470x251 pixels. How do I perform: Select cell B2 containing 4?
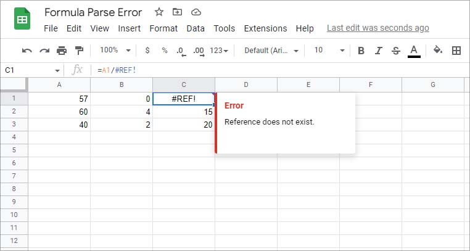122,112
